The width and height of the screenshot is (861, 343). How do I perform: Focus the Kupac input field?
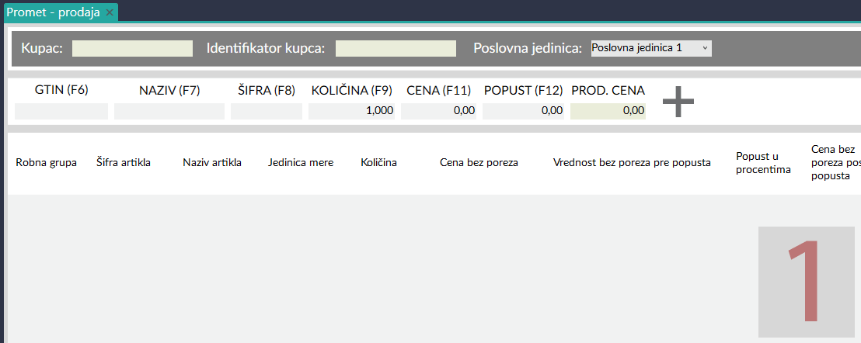point(132,48)
